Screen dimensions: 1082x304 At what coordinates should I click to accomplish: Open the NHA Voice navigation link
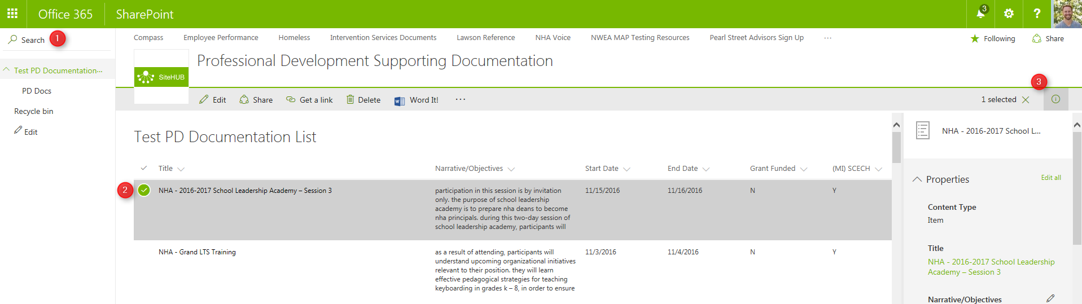[553, 38]
